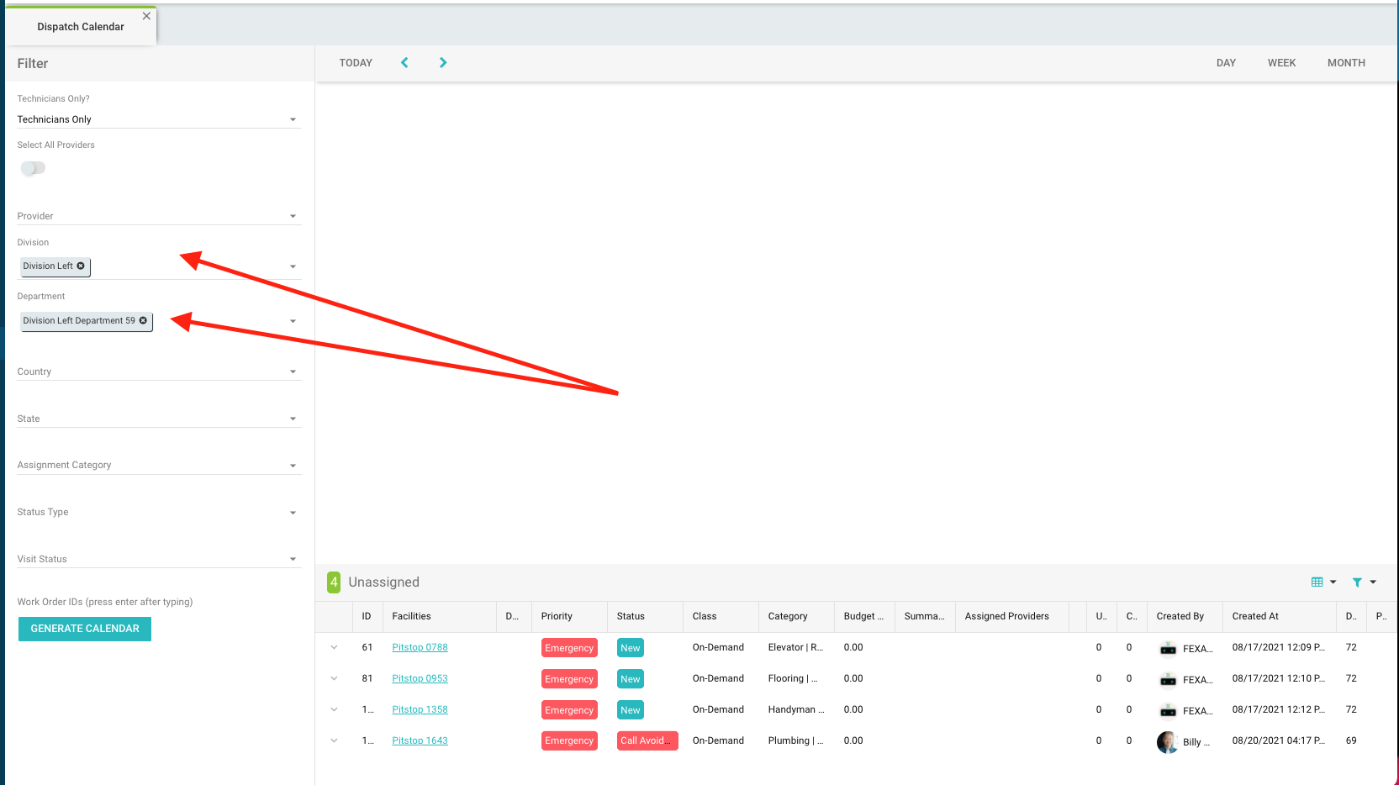This screenshot has height=785, width=1399.
Task: Click the TODAY button
Action: coord(356,63)
